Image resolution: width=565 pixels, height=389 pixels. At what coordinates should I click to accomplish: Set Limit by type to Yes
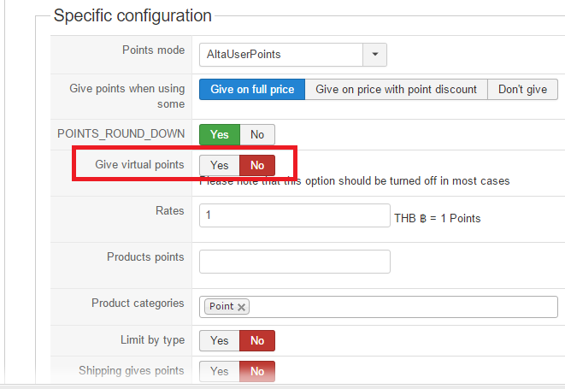pos(220,340)
